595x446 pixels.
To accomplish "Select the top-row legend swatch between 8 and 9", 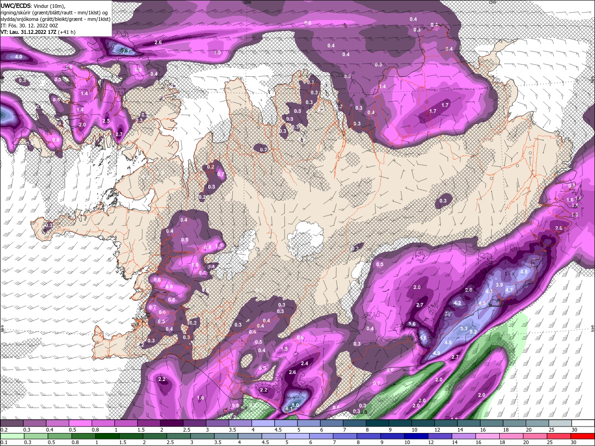I will [x=377, y=423].
